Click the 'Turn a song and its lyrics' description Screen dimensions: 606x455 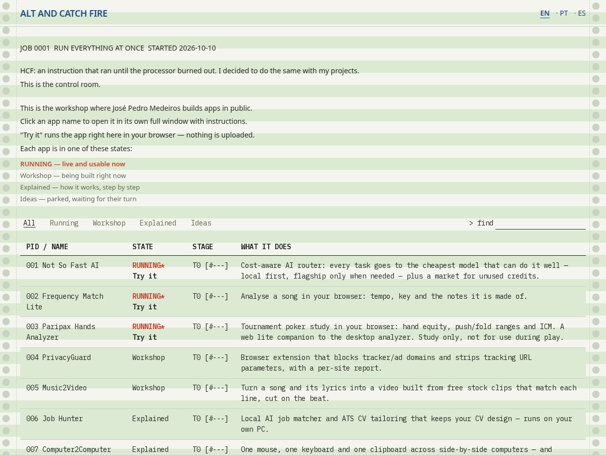[x=409, y=393]
